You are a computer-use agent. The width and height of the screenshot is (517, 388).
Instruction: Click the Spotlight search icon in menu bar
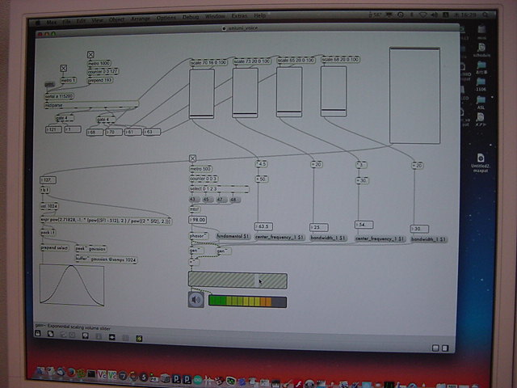pyautogui.click(x=485, y=15)
